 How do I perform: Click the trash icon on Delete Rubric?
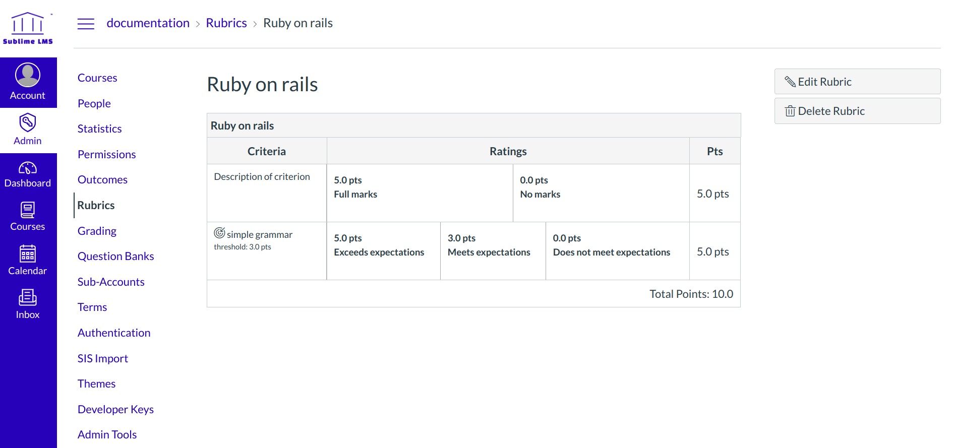tap(790, 111)
